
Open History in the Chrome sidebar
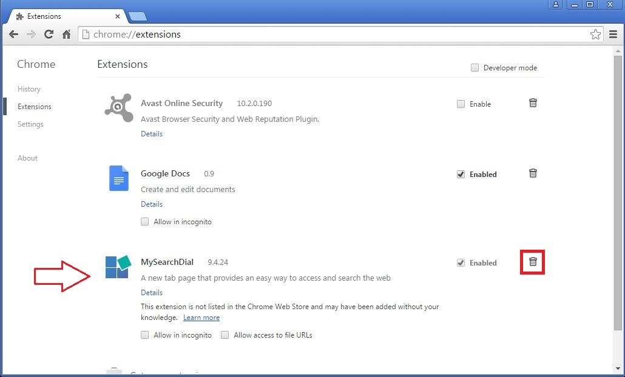[29, 88]
